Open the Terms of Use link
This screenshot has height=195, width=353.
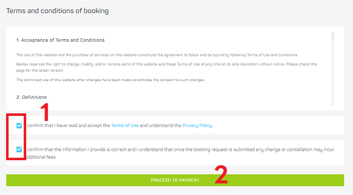[x=125, y=125]
